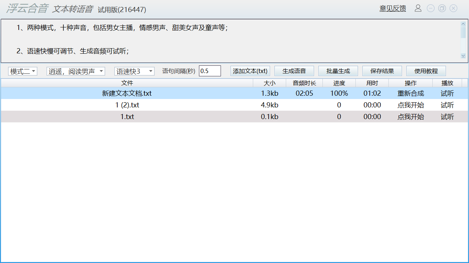This screenshot has width=469, height=263.
Task: Open the 模式二 mode dropdown
Action: pyautogui.click(x=23, y=71)
